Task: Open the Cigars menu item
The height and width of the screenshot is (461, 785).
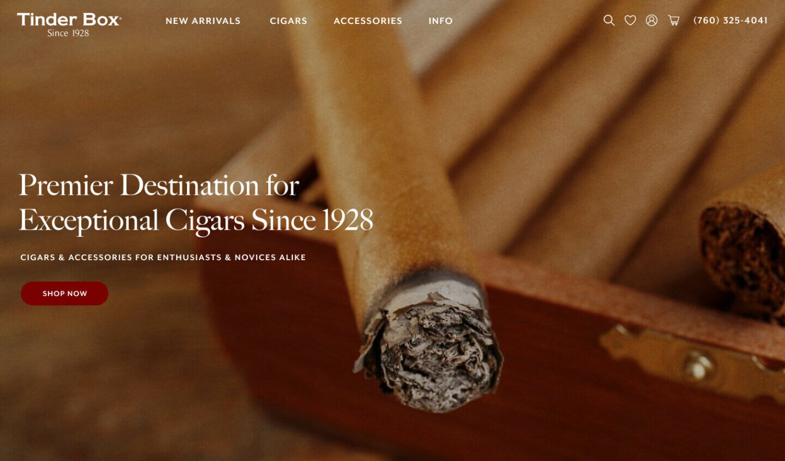Action: point(288,21)
